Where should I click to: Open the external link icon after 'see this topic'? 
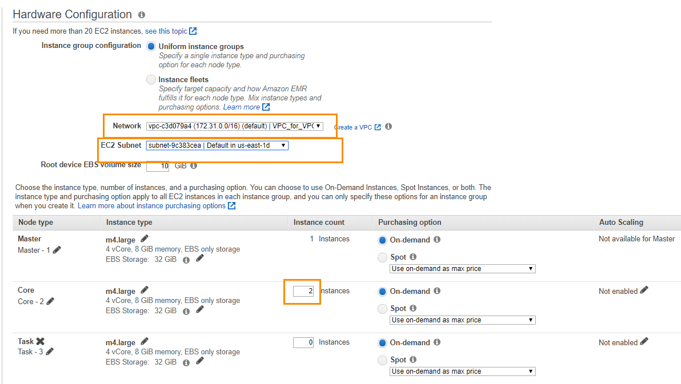pyautogui.click(x=193, y=31)
